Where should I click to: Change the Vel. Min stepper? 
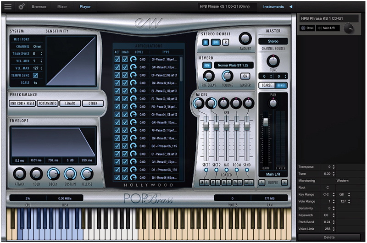[x=41, y=61]
